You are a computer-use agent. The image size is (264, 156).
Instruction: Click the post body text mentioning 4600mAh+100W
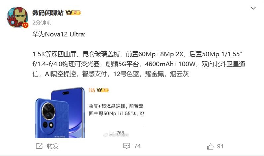tap(170, 64)
